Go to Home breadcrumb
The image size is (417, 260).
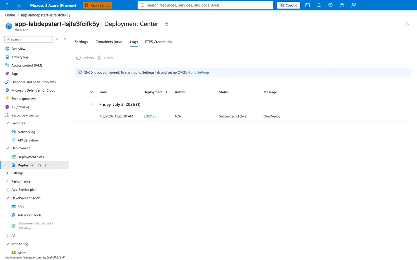pos(10,15)
